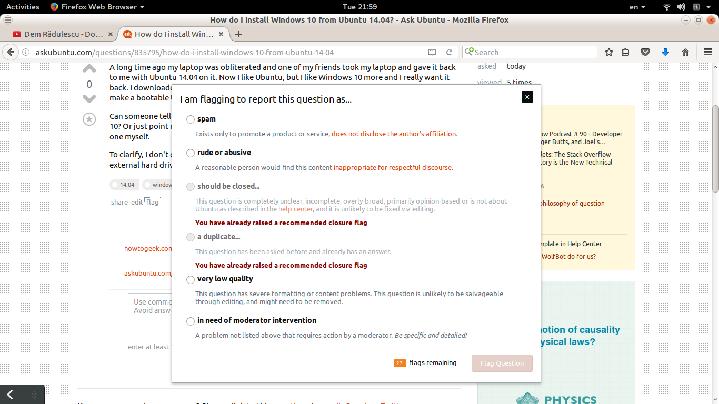Toggle reader view icon in address bar
719x404 pixels.
pos(432,52)
